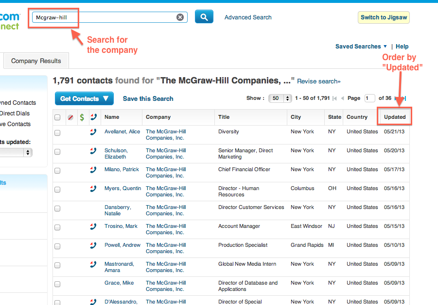Click the phone icon for Schulson, Elizabeth
Screen dimensions: 438x305
pos(93,151)
